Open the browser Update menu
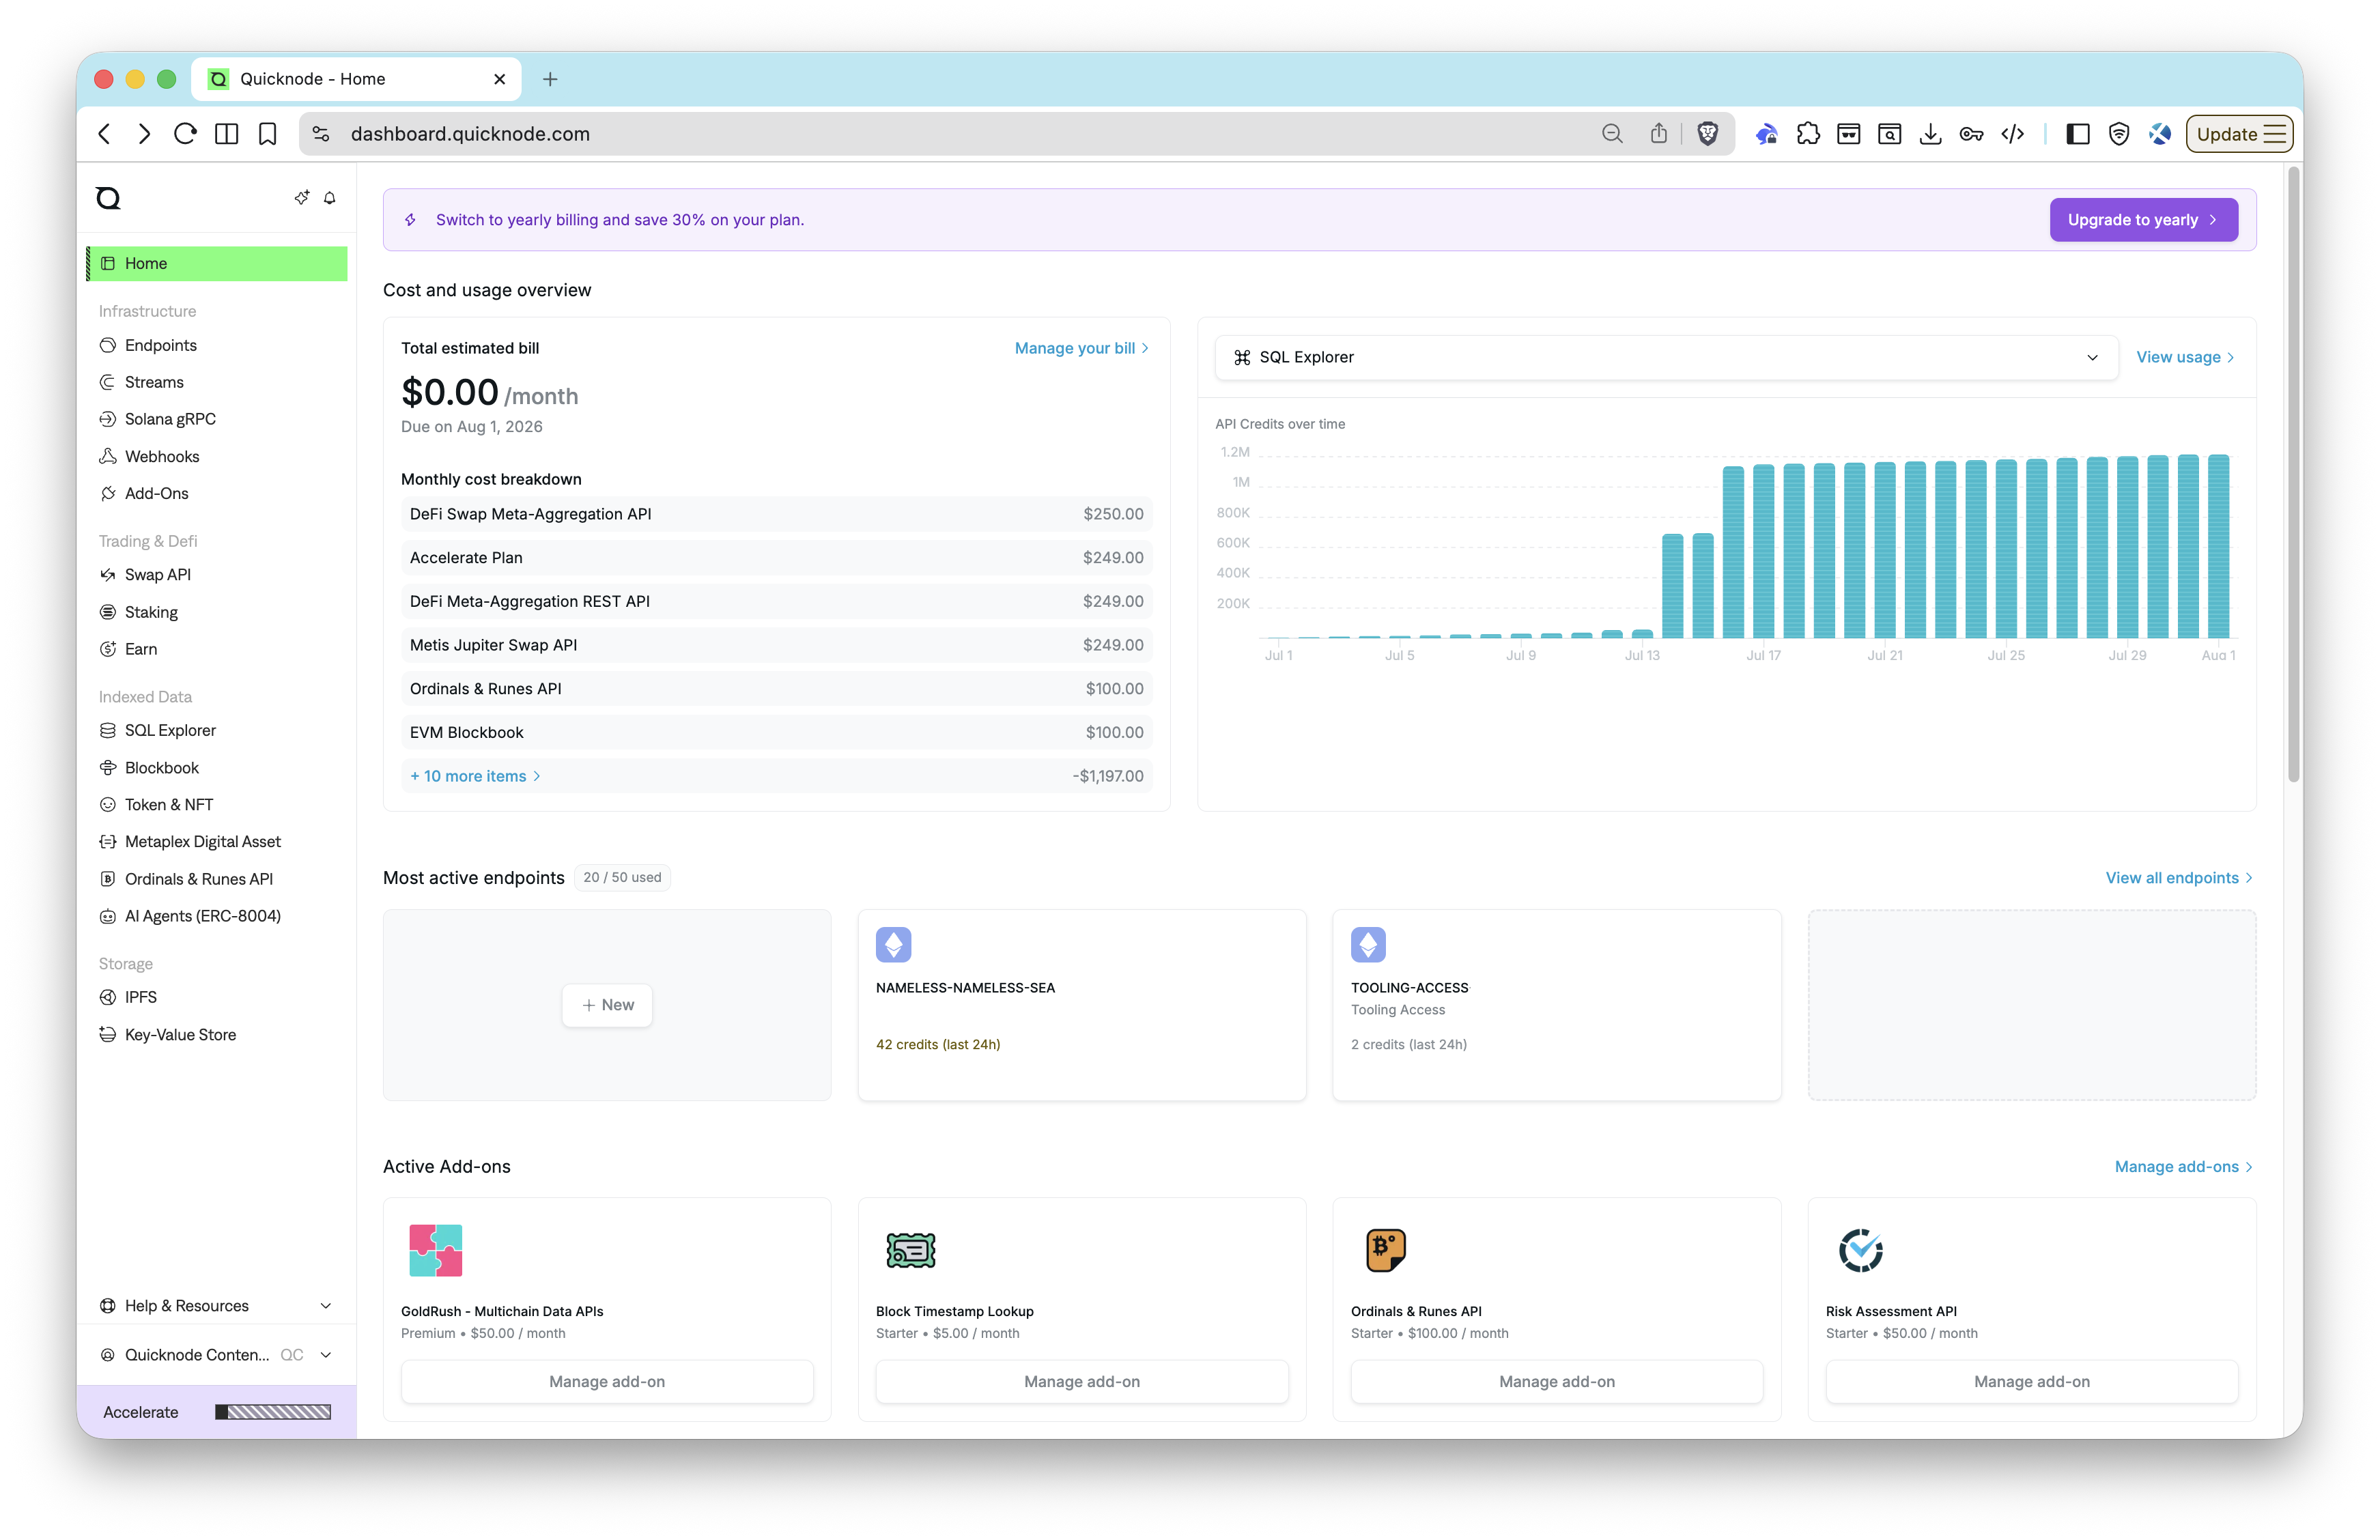 pos(2239,134)
